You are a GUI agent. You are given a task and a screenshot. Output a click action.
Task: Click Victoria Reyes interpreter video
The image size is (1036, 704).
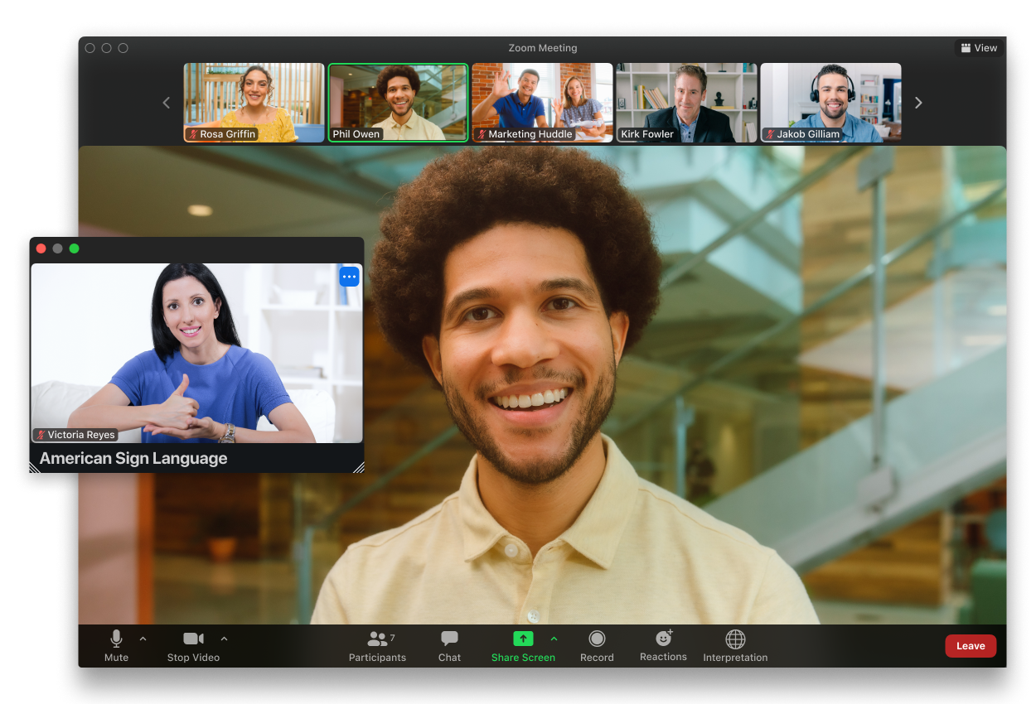[x=196, y=353]
